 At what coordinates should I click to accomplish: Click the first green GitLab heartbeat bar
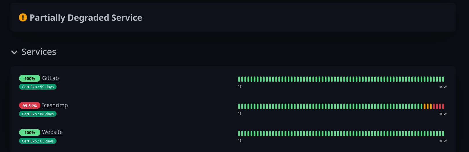coord(239,79)
